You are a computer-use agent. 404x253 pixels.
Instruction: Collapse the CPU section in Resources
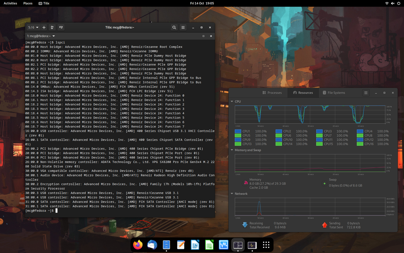coord(232,101)
